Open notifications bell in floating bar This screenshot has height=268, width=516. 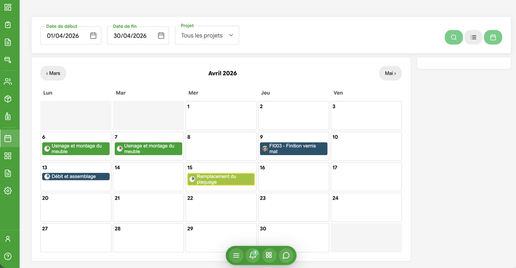pyautogui.click(x=252, y=255)
